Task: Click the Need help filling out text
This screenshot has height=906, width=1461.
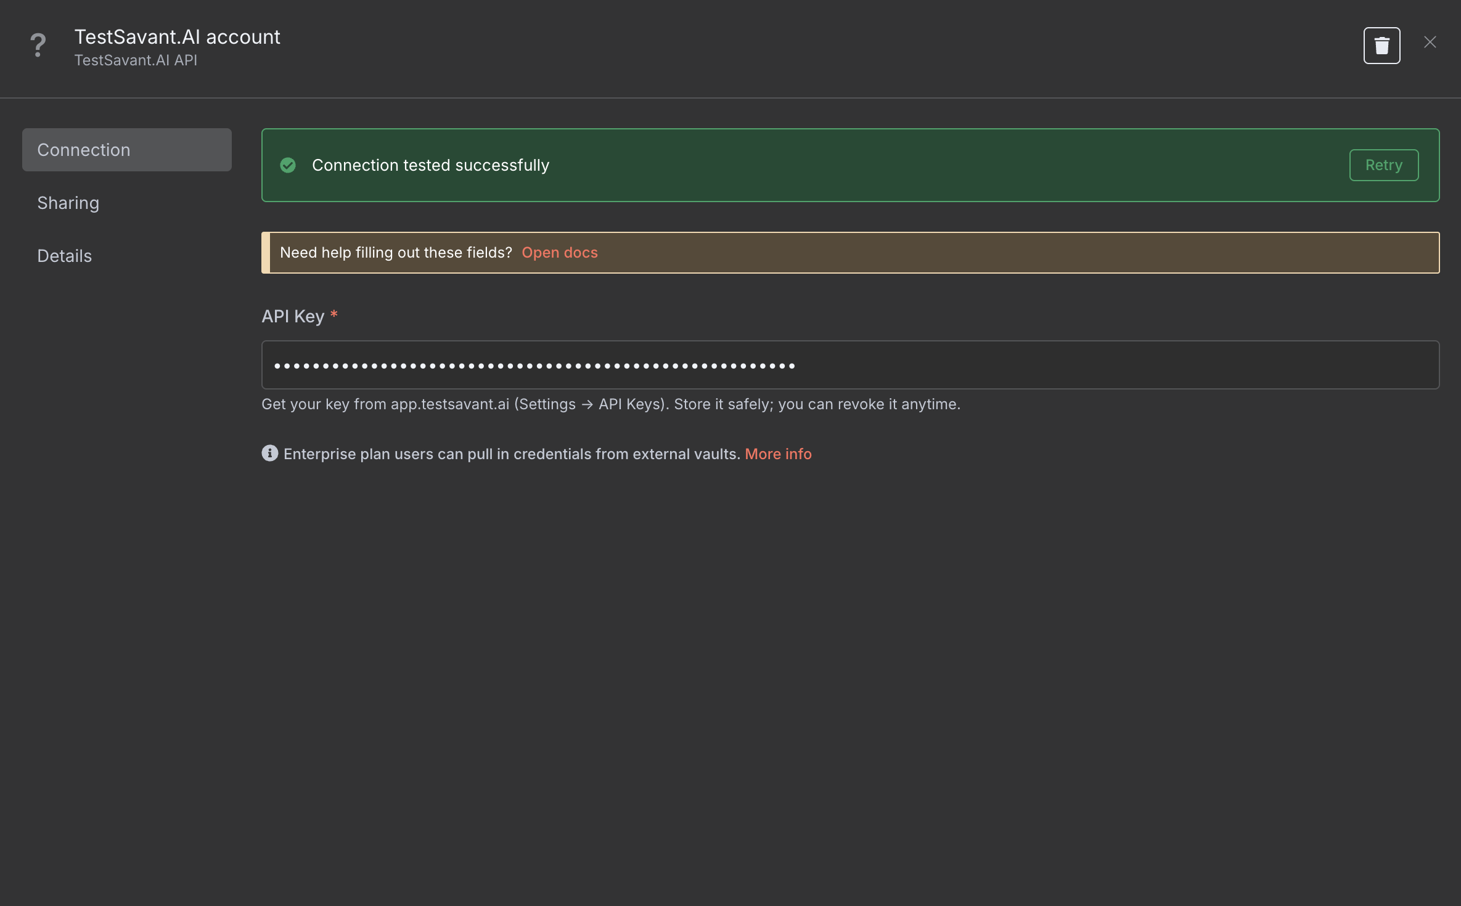Action: click(396, 253)
